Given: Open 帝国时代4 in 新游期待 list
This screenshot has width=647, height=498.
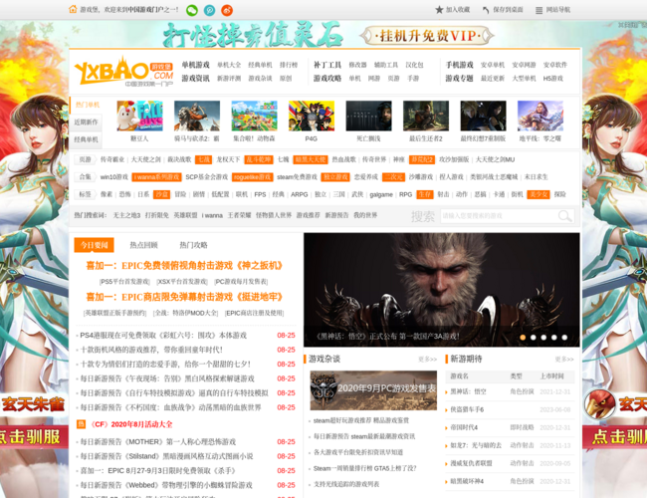Looking at the screenshot, I should click(x=464, y=427).
